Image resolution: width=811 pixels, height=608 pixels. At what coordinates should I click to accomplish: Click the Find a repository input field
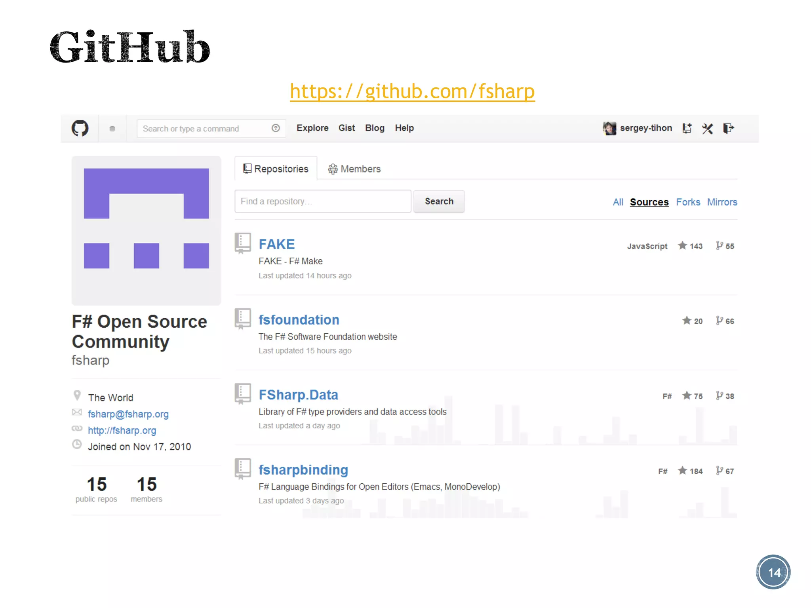click(x=323, y=201)
